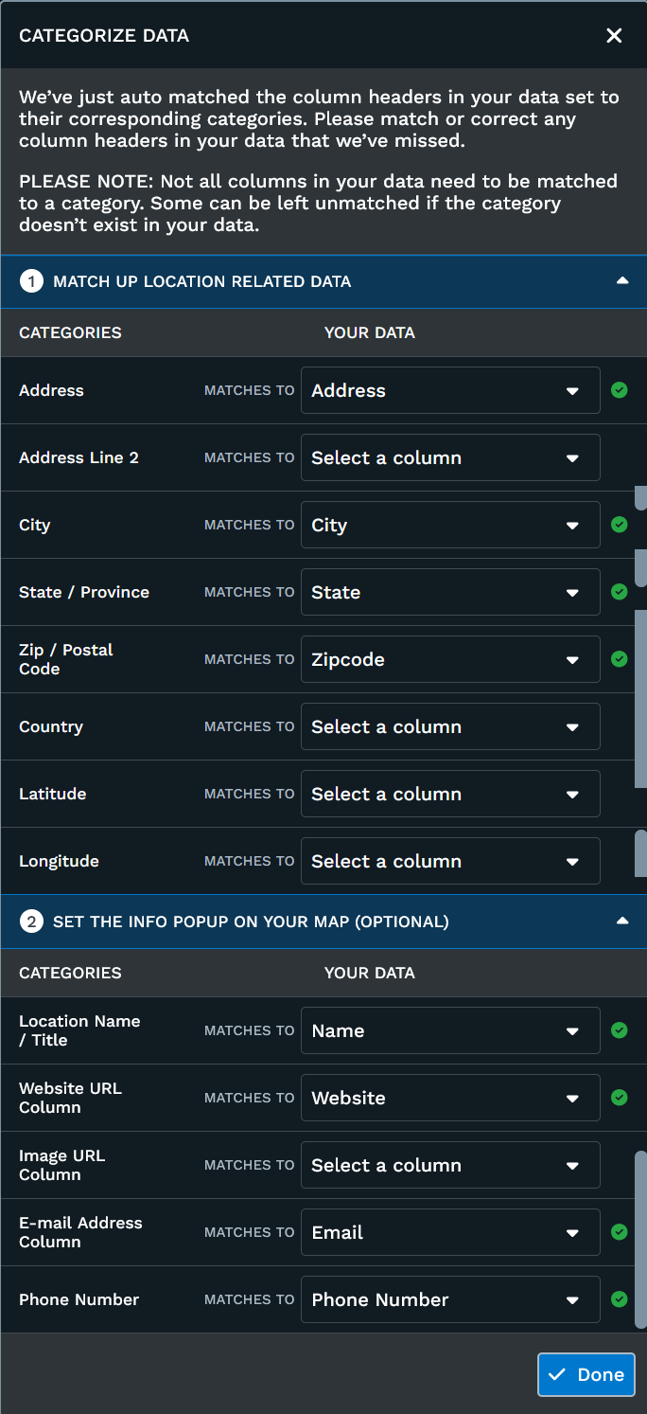The height and width of the screenshot is (1414, 647).
Task: Open the Image URL Column selector
Action: click(x=449, y=1165)
